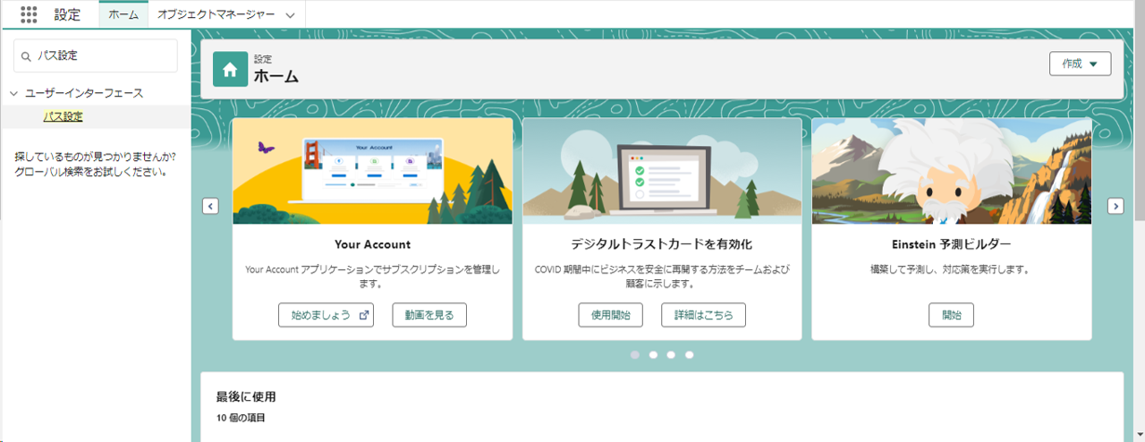Click the 詳細はこちら button

(703, 315)
